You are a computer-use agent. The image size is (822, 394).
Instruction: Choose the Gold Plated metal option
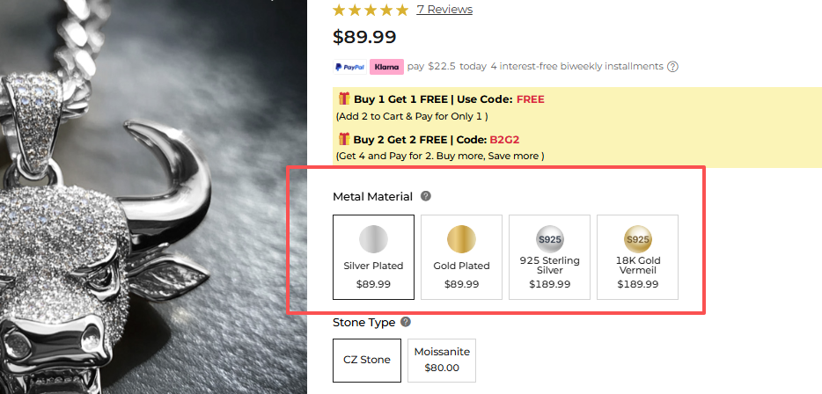pos(461,257)
